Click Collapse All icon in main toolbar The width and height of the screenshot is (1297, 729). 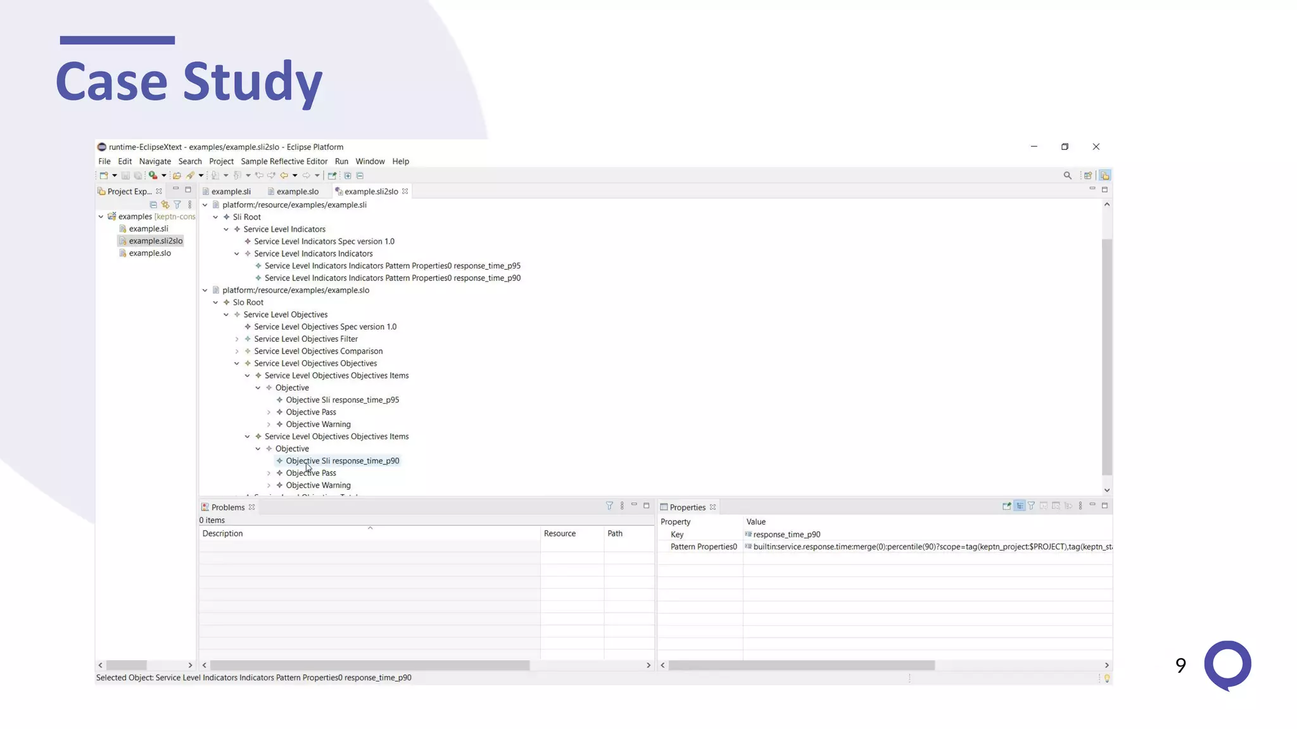(360, 175)
